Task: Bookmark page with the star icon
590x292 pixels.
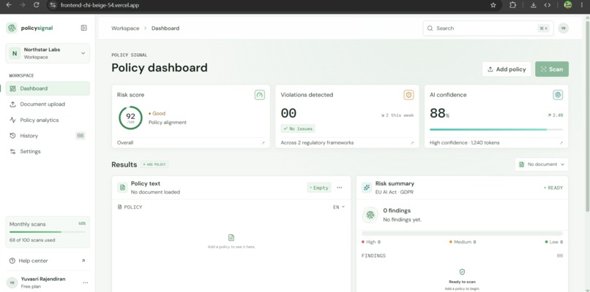Action: (x=493, y=5)
